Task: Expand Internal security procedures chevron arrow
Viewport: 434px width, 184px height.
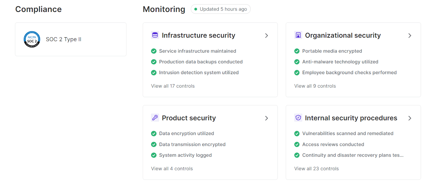Action: click(410, 118)
